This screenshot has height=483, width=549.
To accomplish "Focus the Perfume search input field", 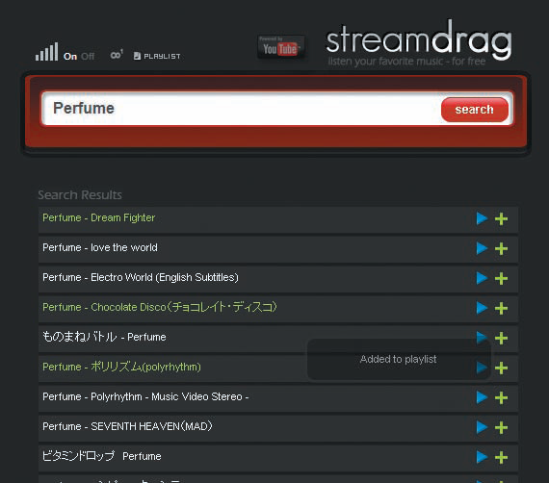I will pyautogui.click(x=241, y=109).
